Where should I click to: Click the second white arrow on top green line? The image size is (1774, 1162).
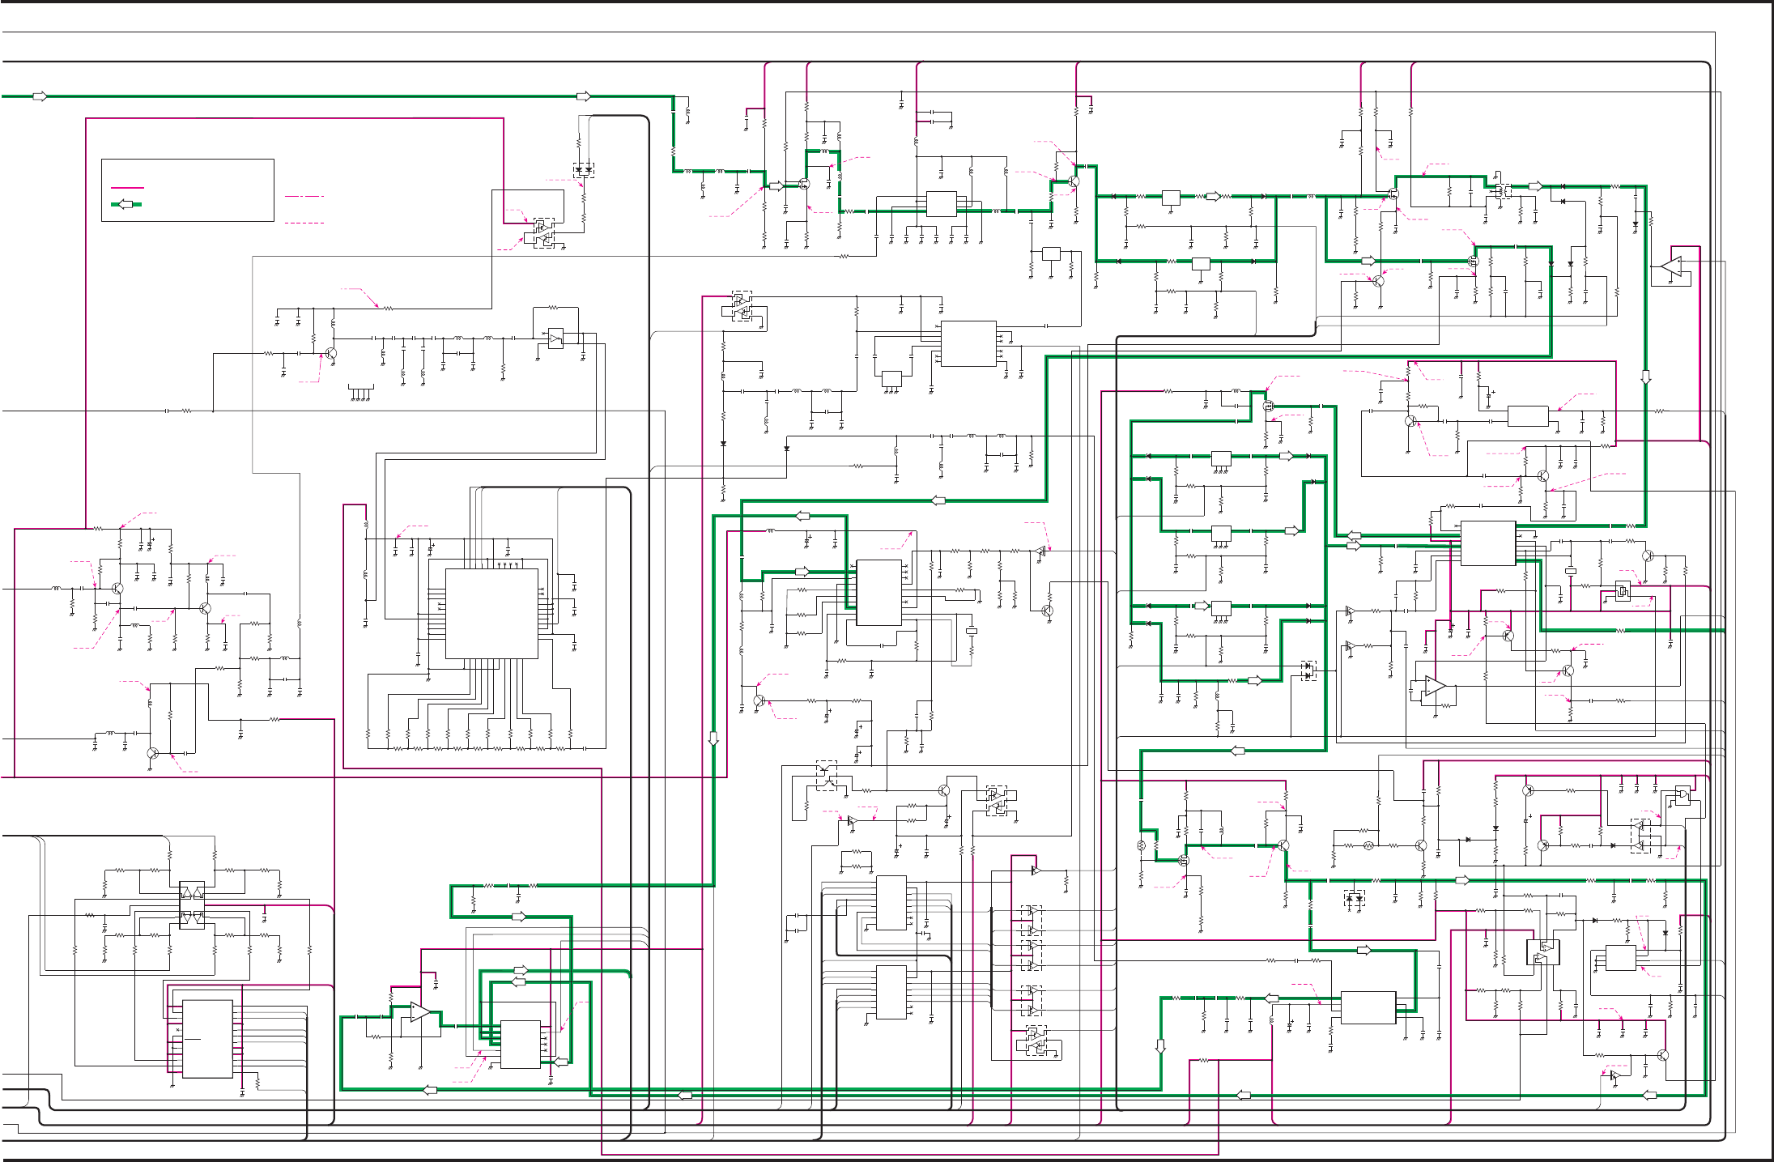click(584, 96)
